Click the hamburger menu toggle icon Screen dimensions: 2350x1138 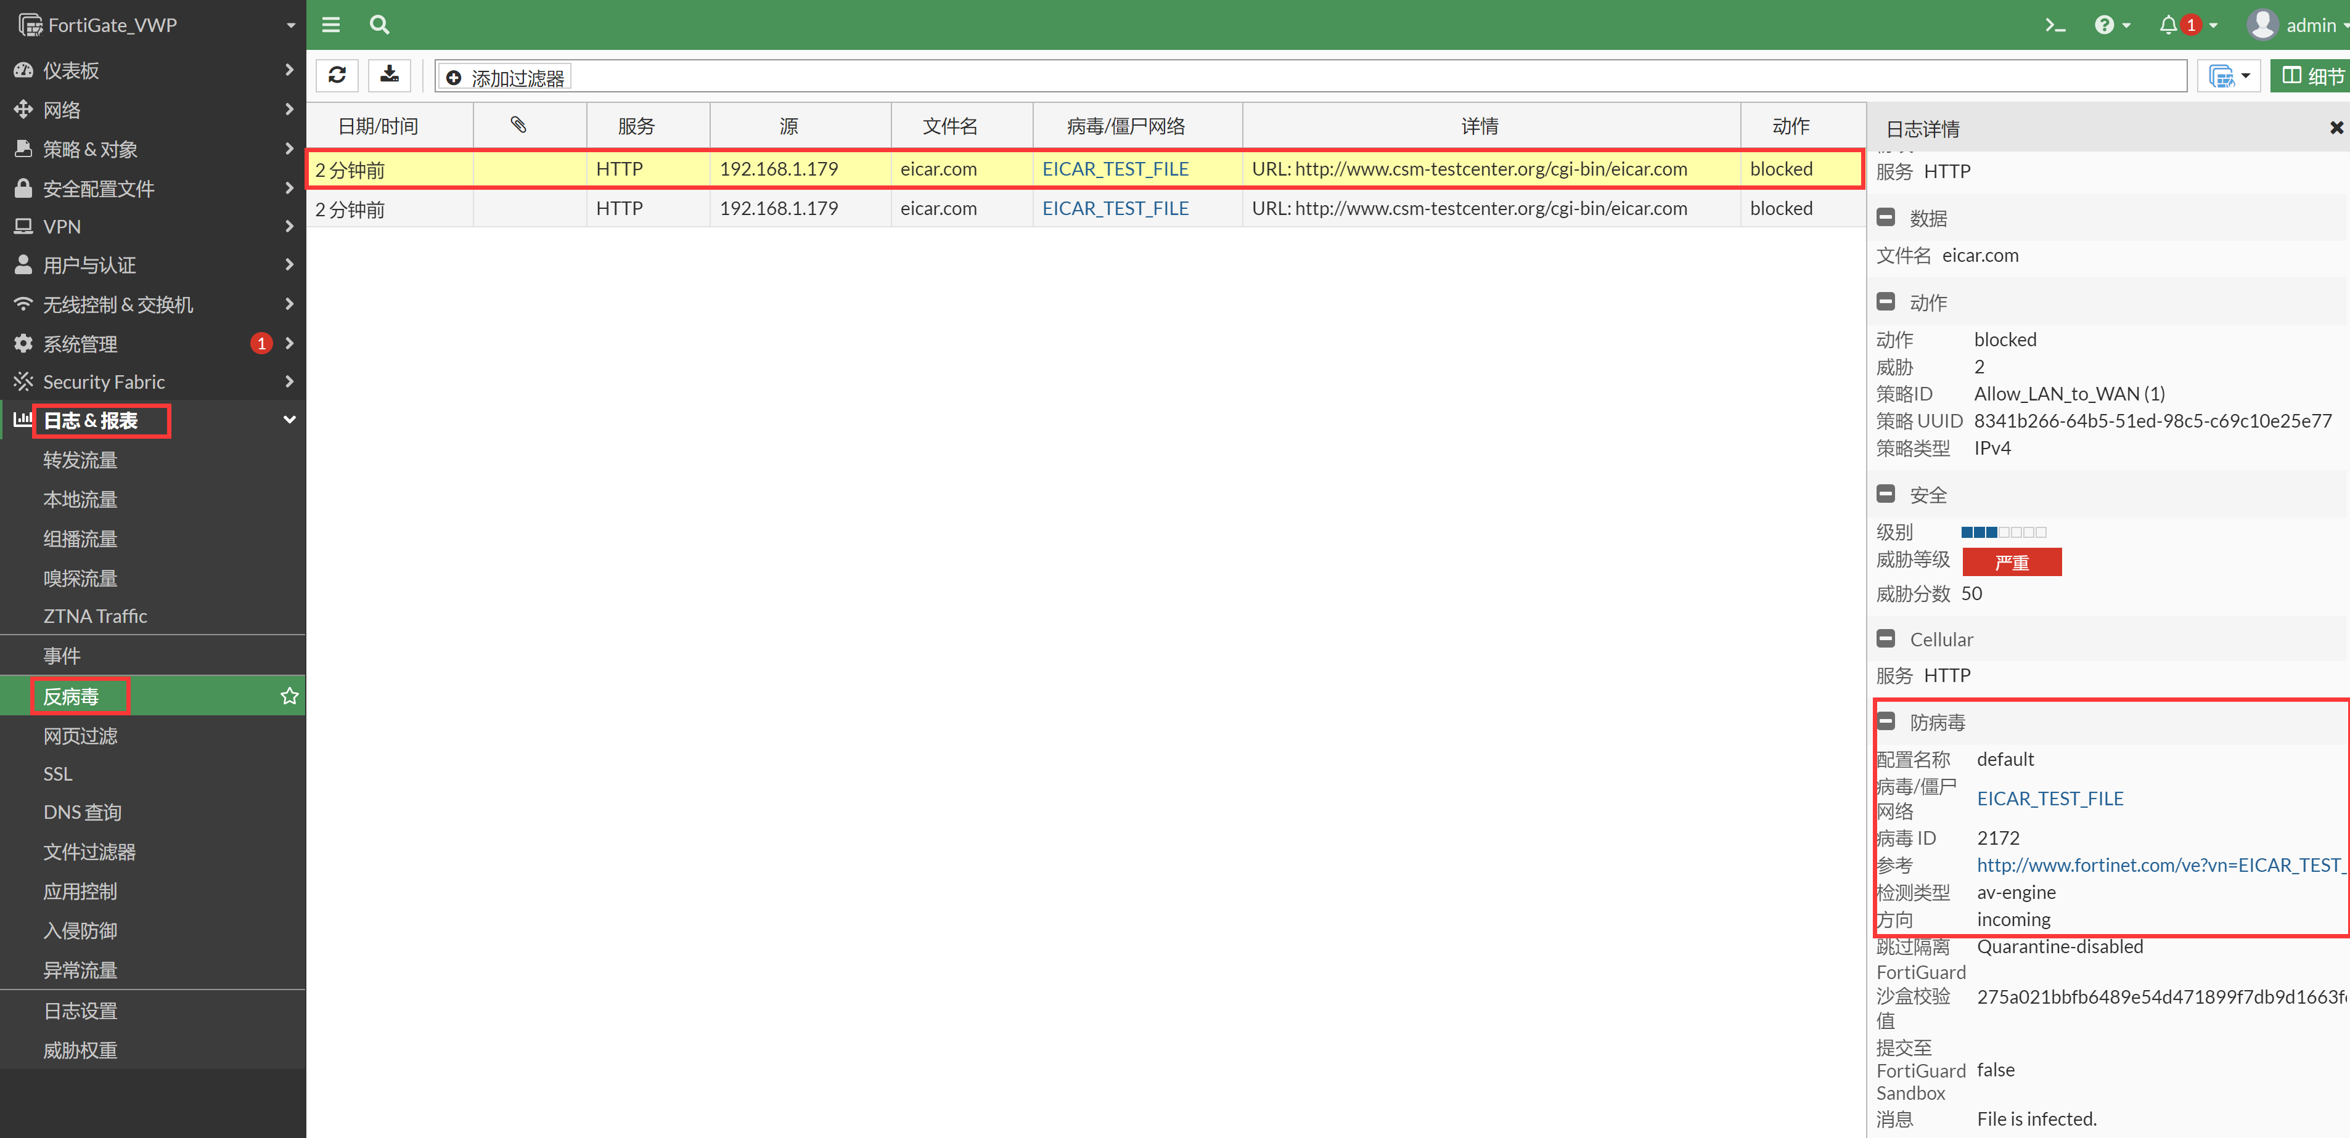(331, 25)
